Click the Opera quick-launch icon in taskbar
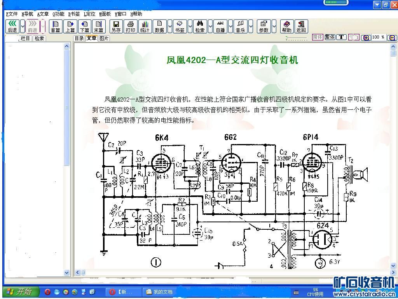The height and width of the screenshot is (299, 398). pyautogui.click(x=47, y=292)
